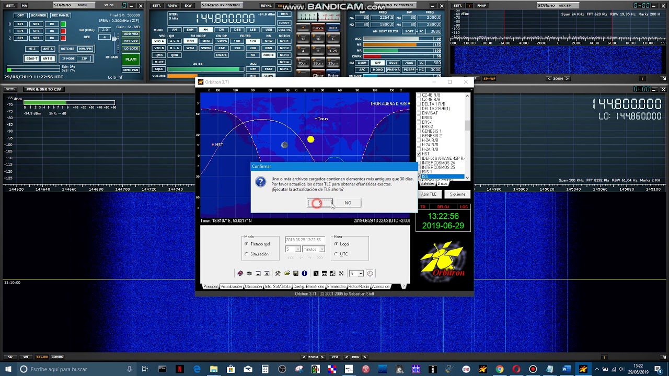Click the SCANNER button in SDRuno Main
This screenshot has height=376, width=669.
point(39,15)
